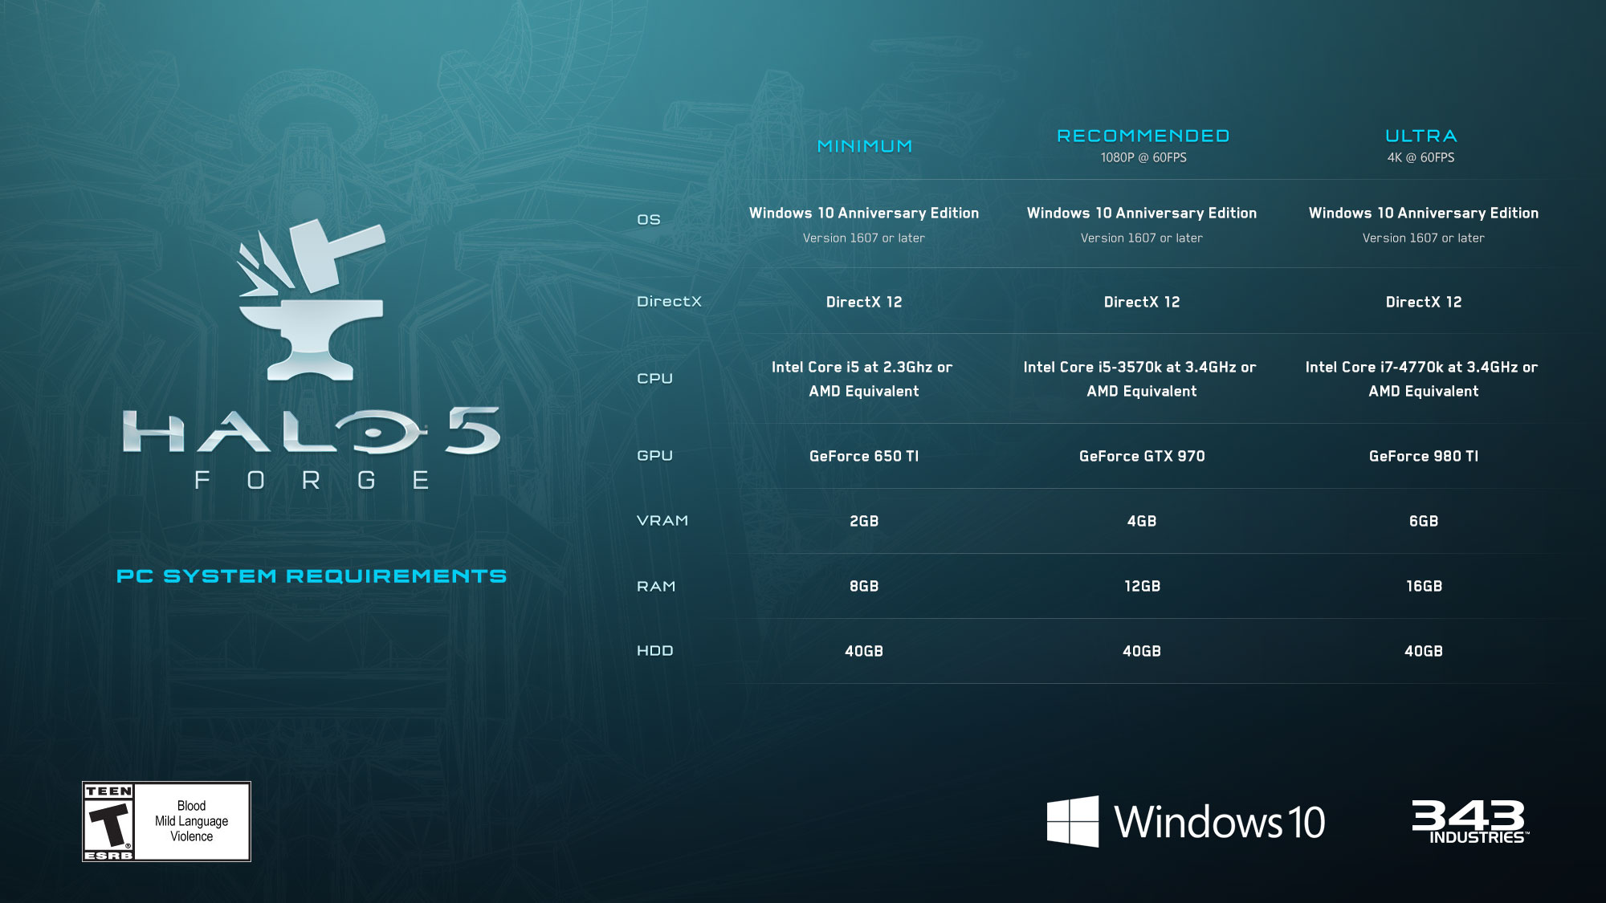
Task: Toggle the MINIMUM column display
Action: pyautogui.click(x=864, y=145)
